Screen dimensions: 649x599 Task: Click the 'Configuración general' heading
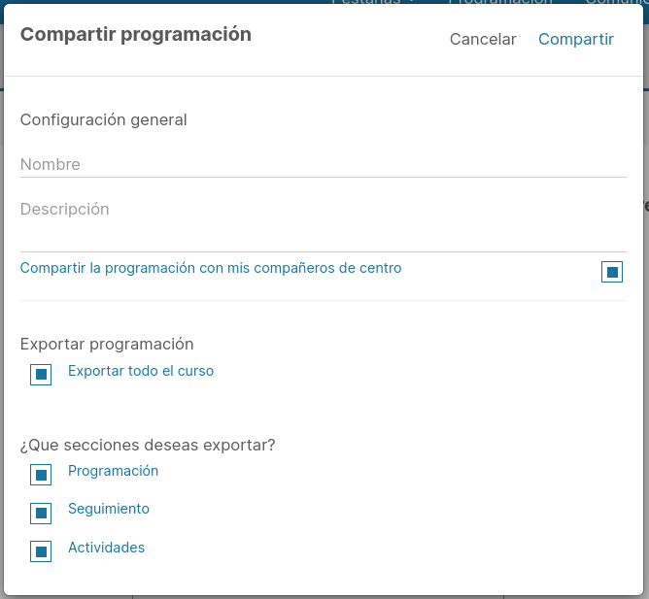(x=104, y=120)
